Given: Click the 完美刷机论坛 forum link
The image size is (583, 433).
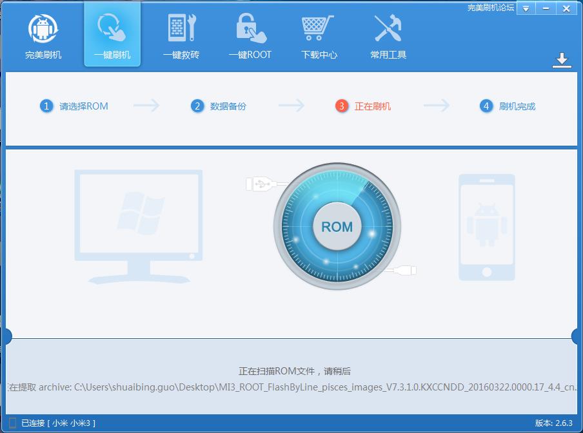Looking at the screenshot, I should pyautogui.click(x=490, y=8).
